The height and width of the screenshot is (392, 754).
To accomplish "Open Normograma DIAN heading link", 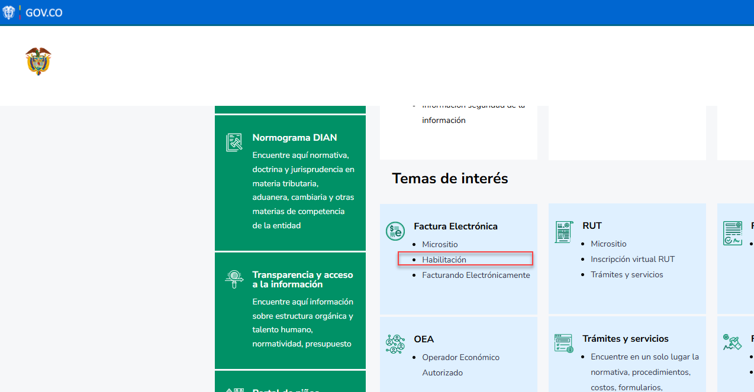I will [x=295, y=138].
